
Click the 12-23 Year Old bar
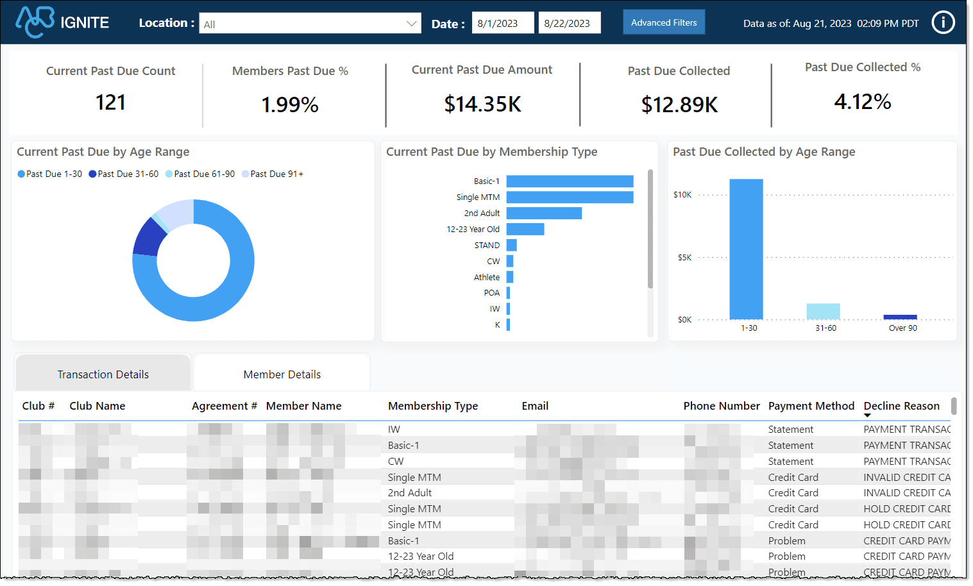coord(525,229)
